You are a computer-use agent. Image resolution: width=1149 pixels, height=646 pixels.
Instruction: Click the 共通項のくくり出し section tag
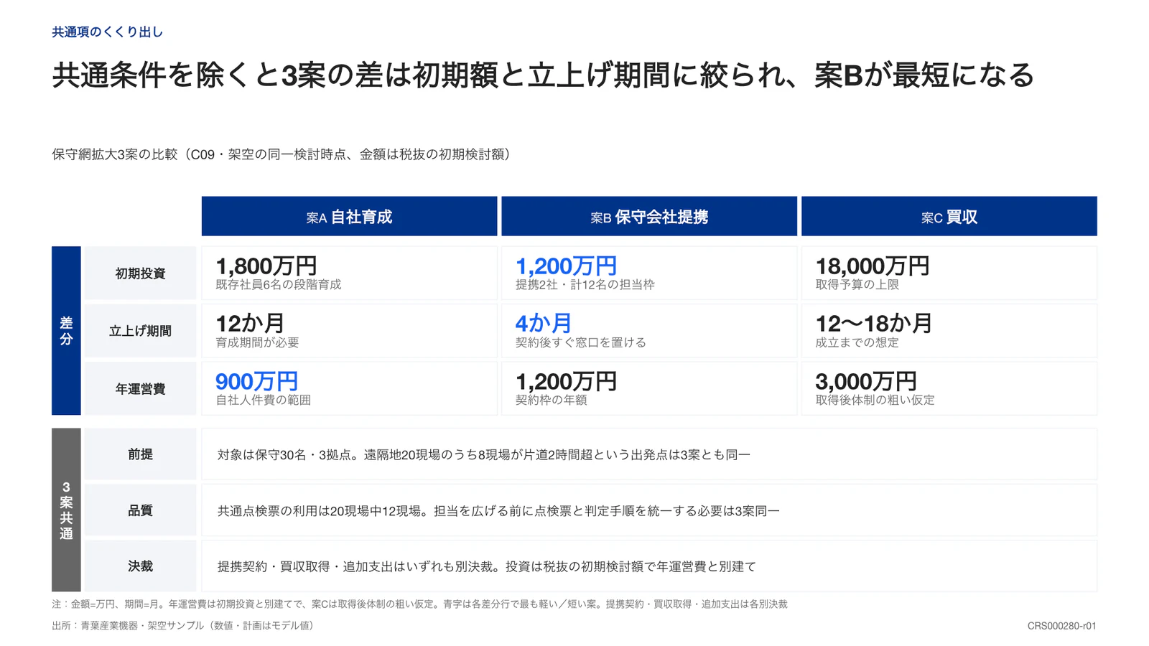point(108,32)
